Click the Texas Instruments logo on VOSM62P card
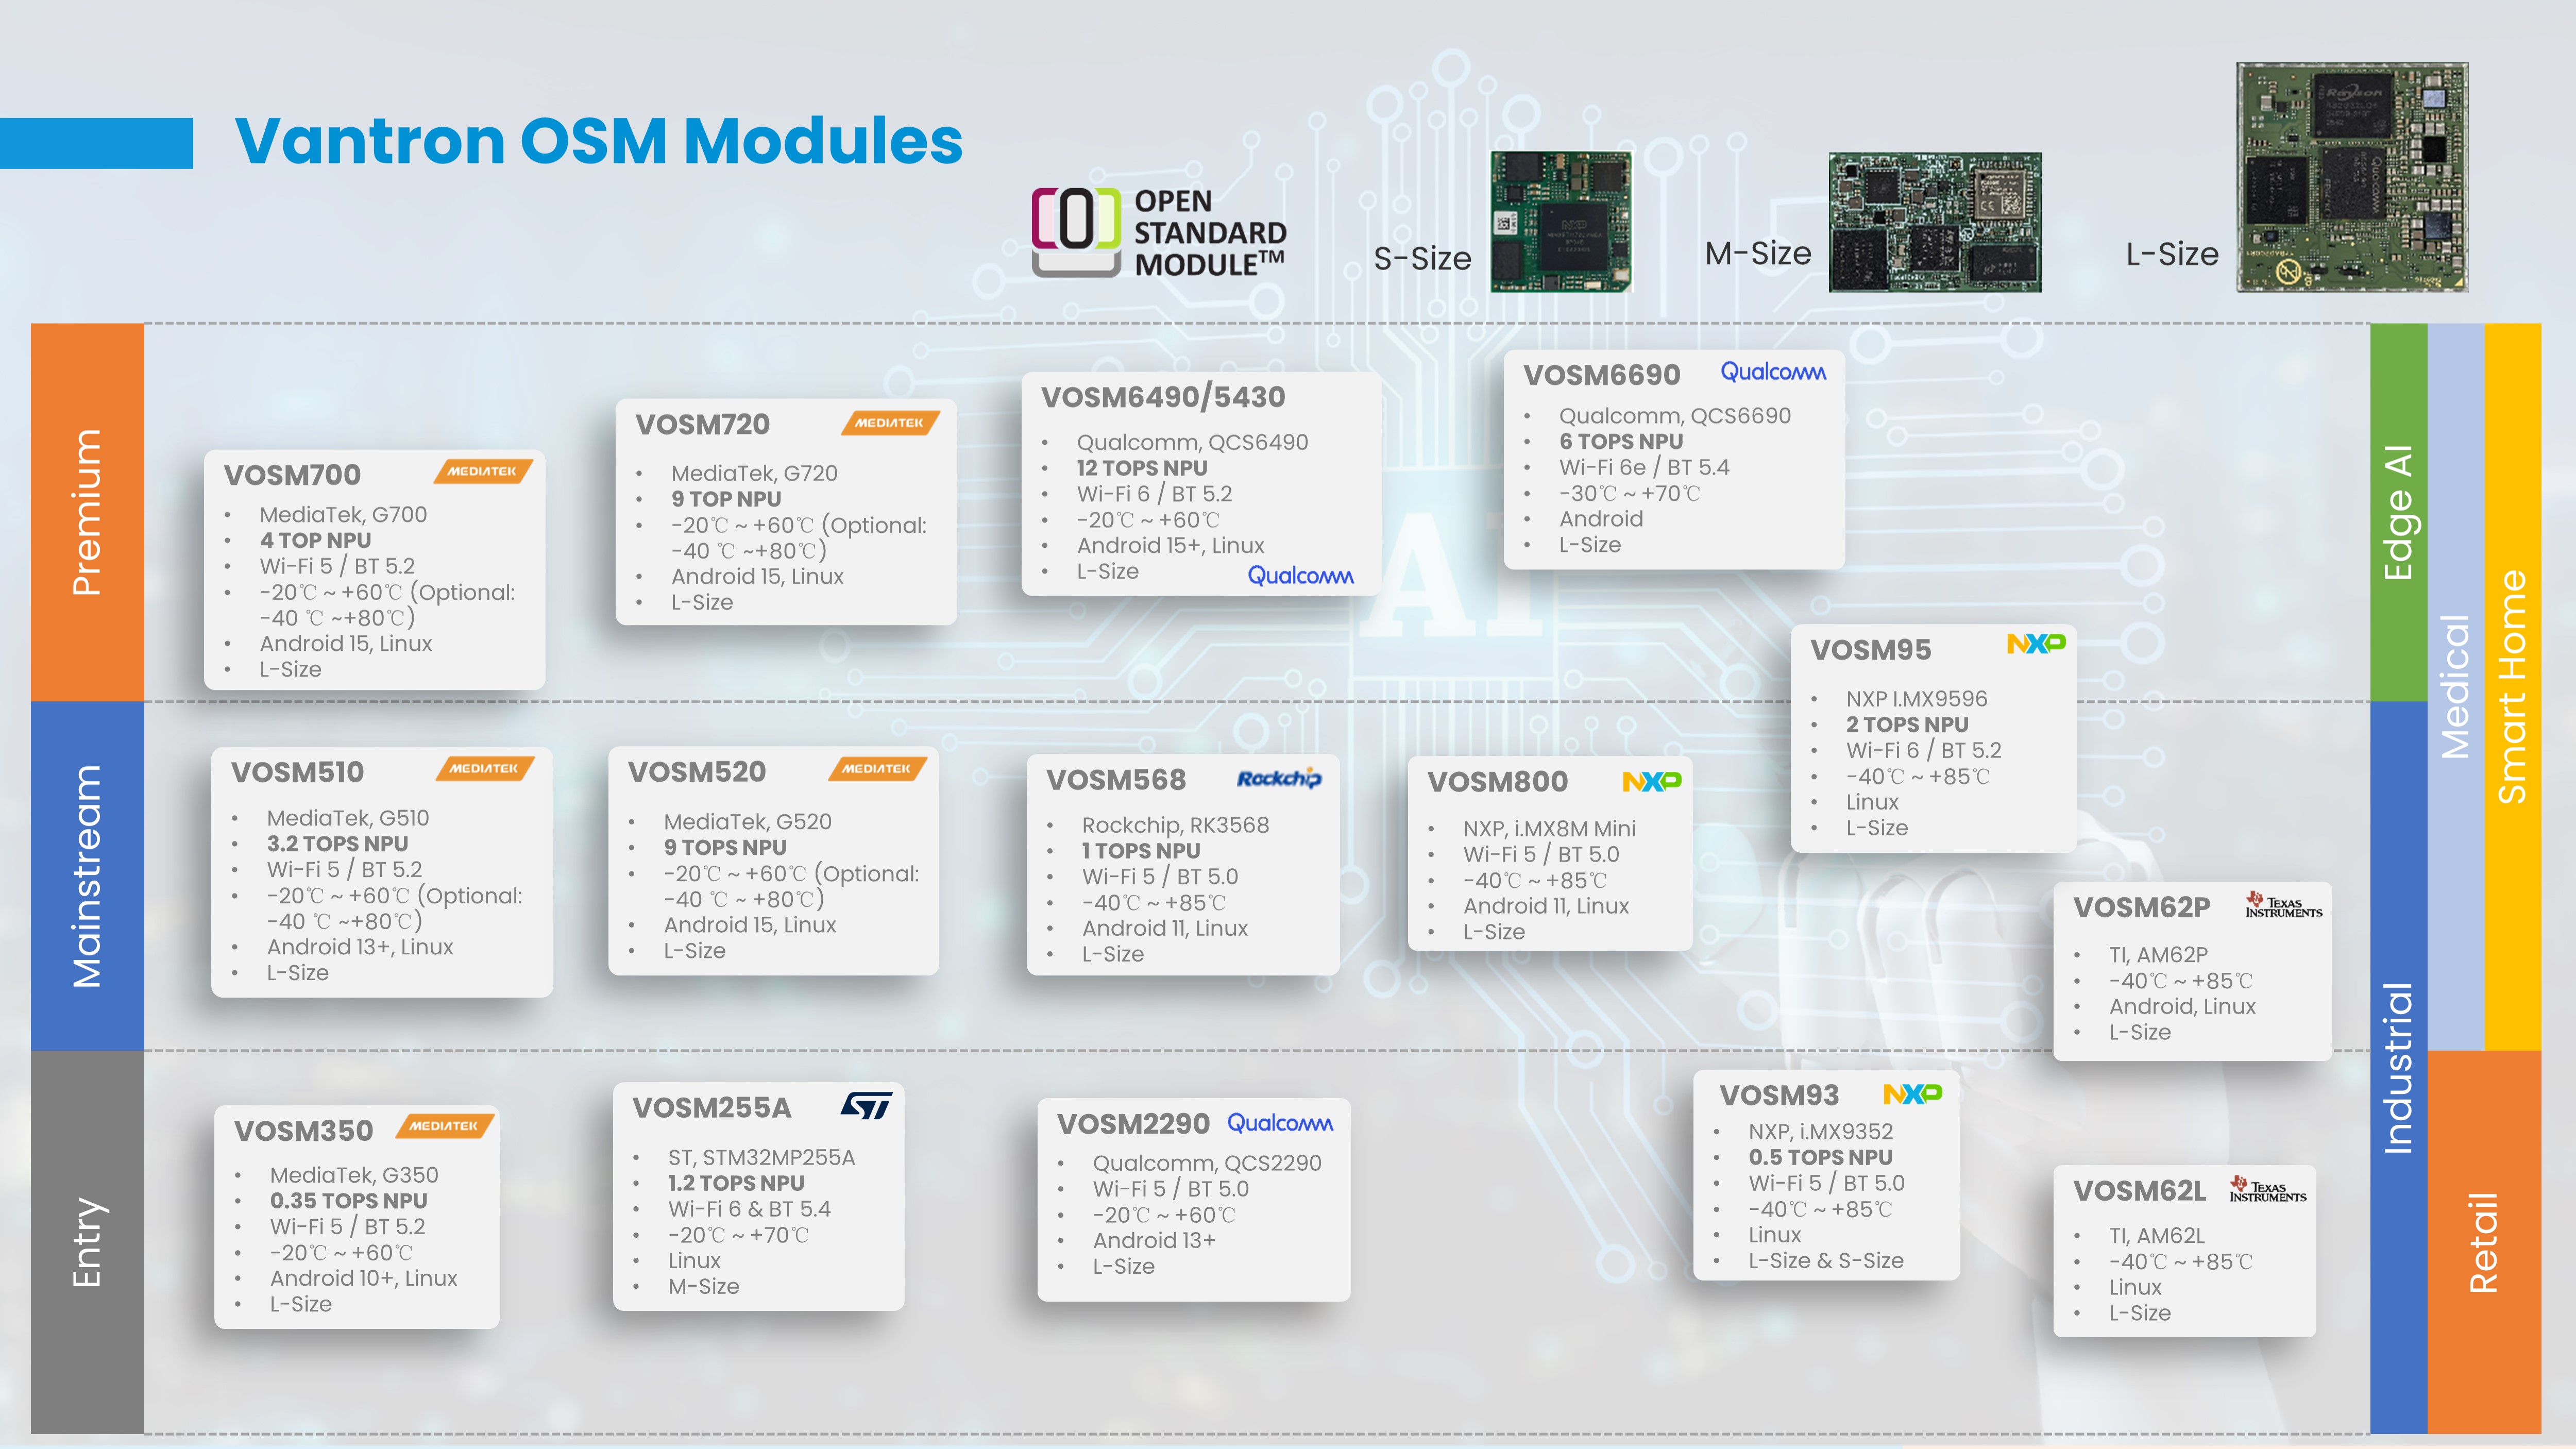2576x1449 pixels. [2284, 905]
